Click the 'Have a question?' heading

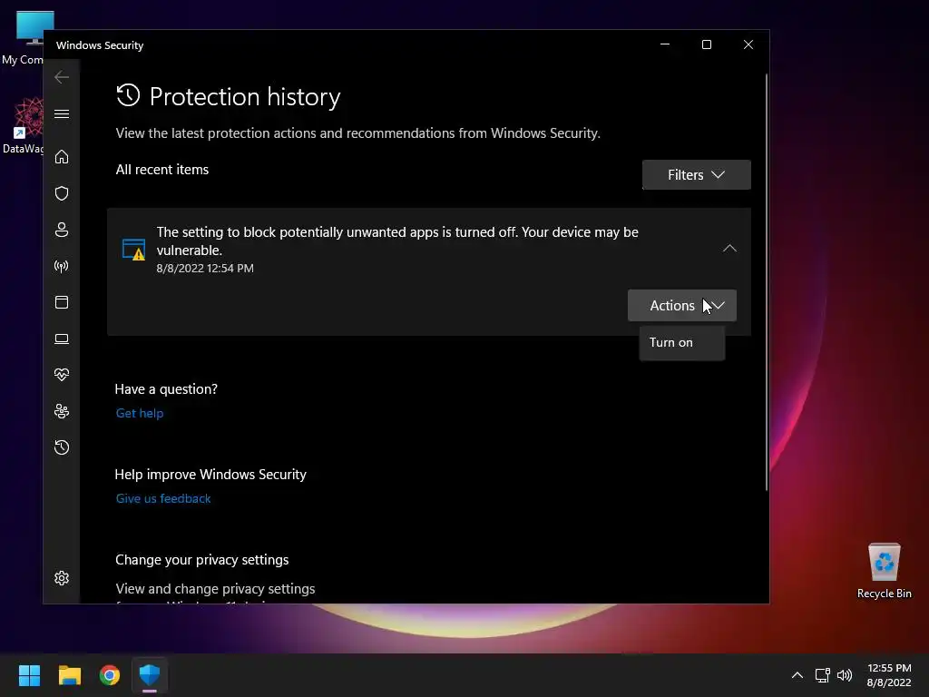tap(166, 388)
